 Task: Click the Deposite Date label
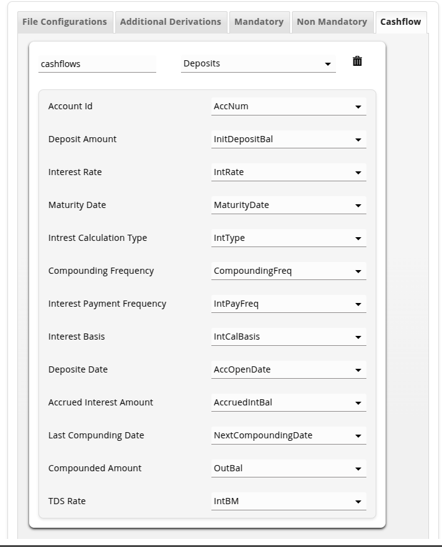78,369
